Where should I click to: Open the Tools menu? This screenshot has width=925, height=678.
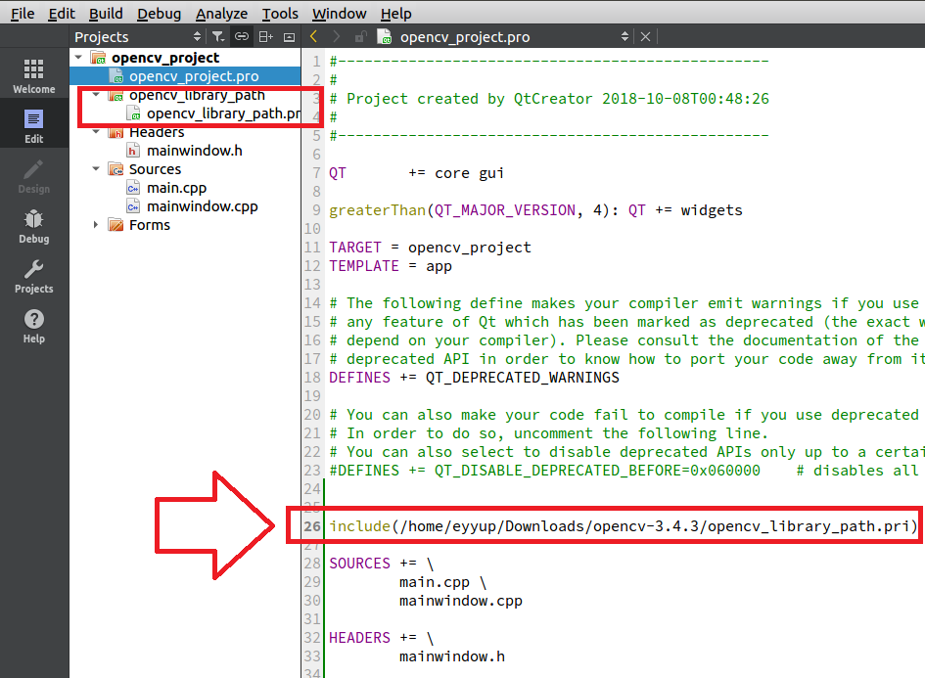(x=280, y=13)
